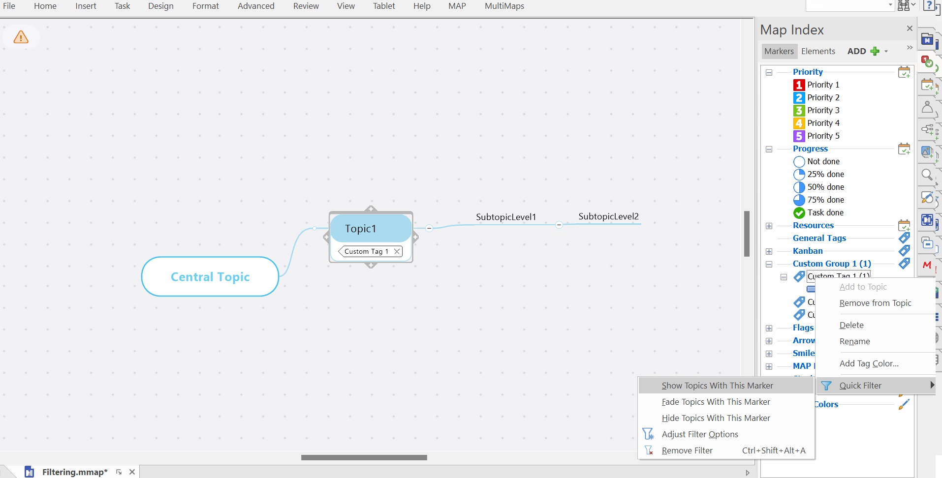
Task: Click the horizontal scrollbar thumb under canvas
Action: [364, 457]
